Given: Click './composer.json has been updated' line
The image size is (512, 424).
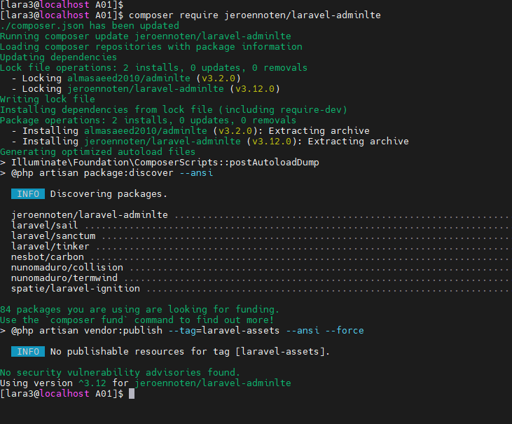Looking at the screenshot, I should 90,26.
